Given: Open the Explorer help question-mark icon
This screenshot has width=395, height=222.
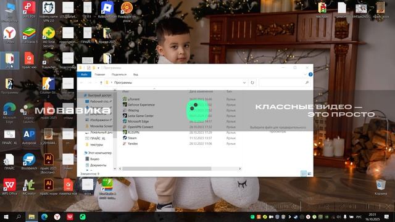Looking at the screenshot, I should [310, 74].
